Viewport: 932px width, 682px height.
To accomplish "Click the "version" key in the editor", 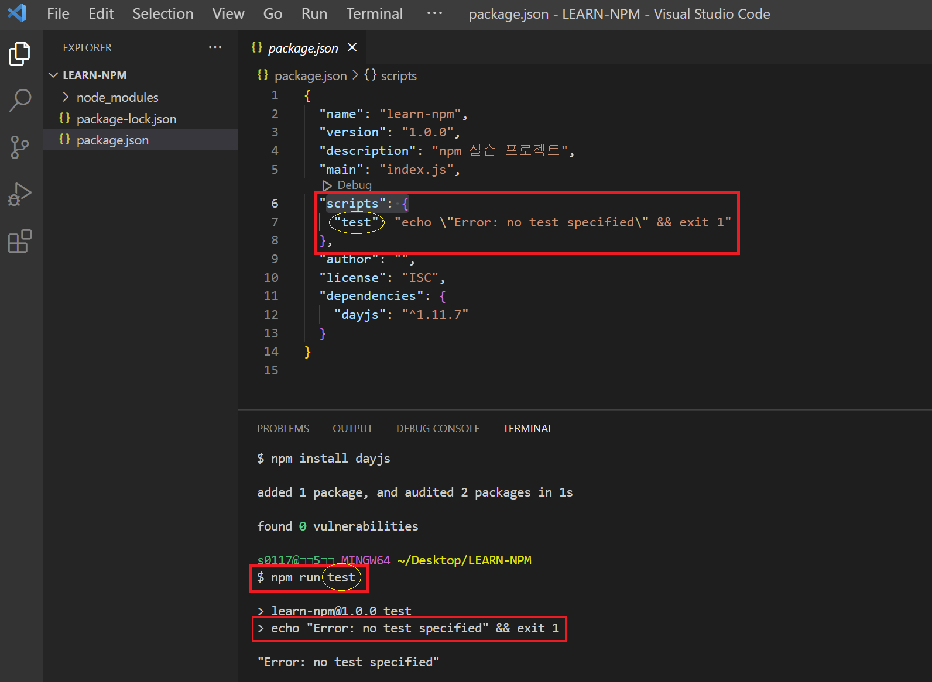I will pos(352,132).
